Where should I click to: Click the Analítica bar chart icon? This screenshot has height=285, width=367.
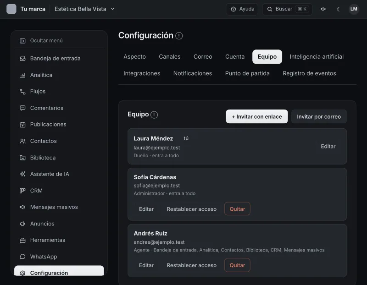coord(22,75)
